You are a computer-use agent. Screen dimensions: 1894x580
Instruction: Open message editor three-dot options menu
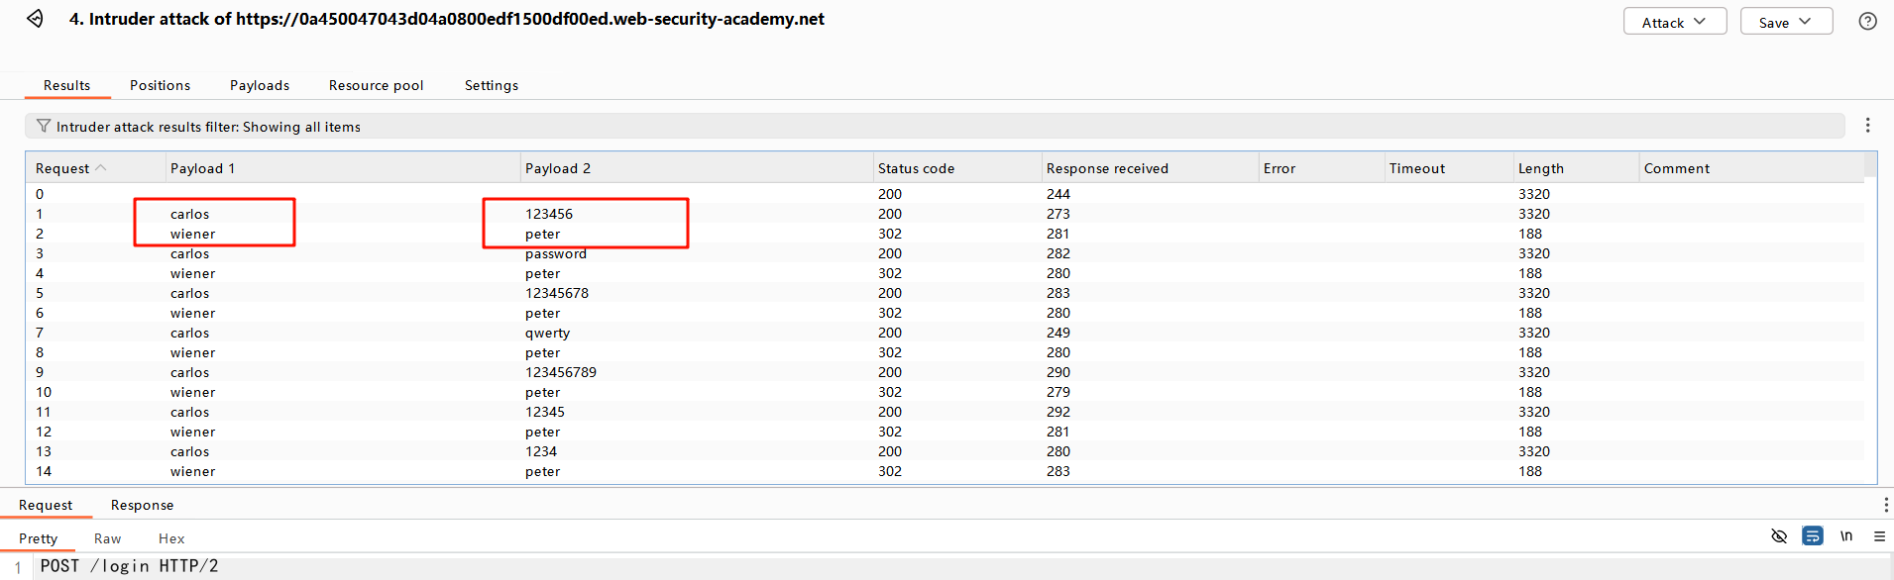[x=1884, y=505]
